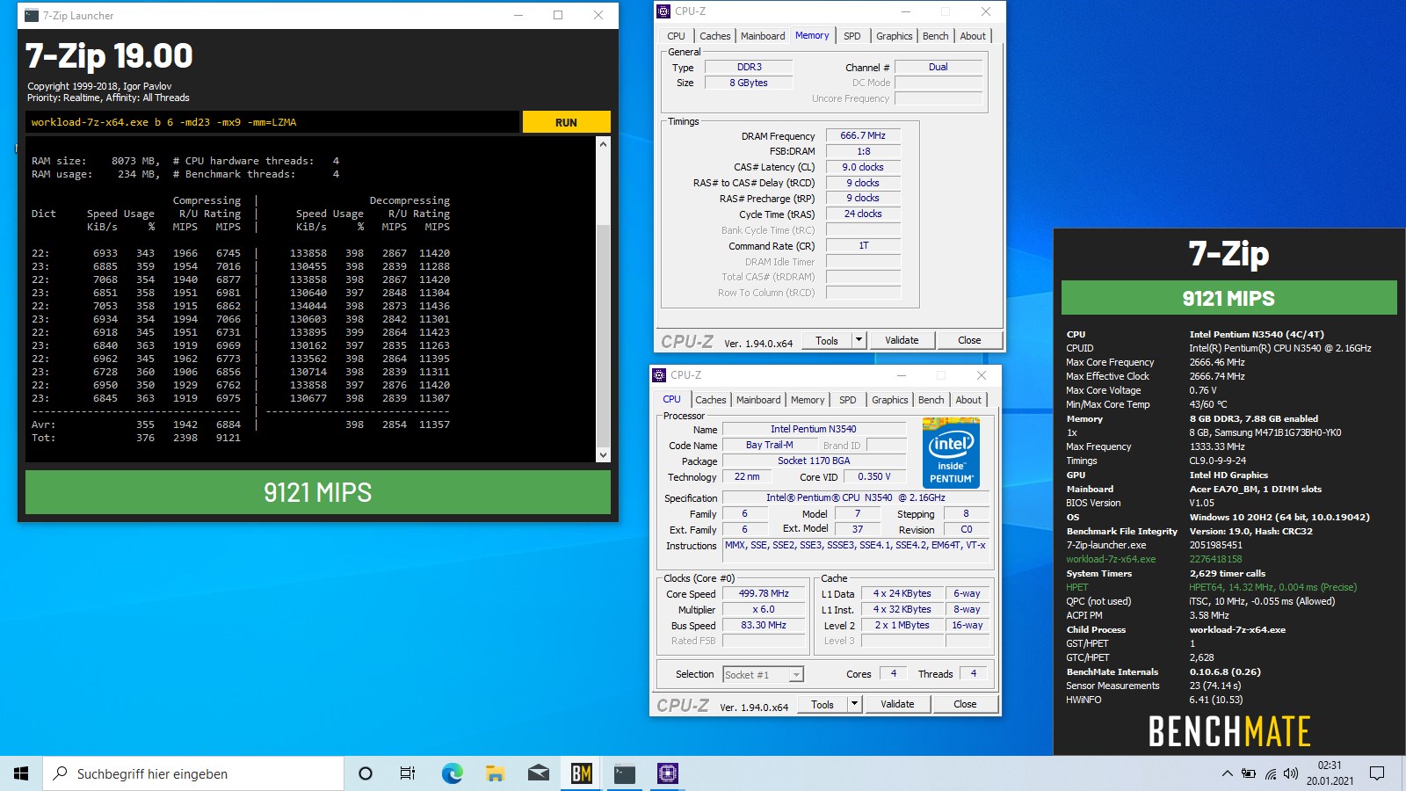Image resolution: width=1406 pixels, height=791 pixels.
Task: Click the Tools button in upper CPU-Z window
Action: (827, 340)
